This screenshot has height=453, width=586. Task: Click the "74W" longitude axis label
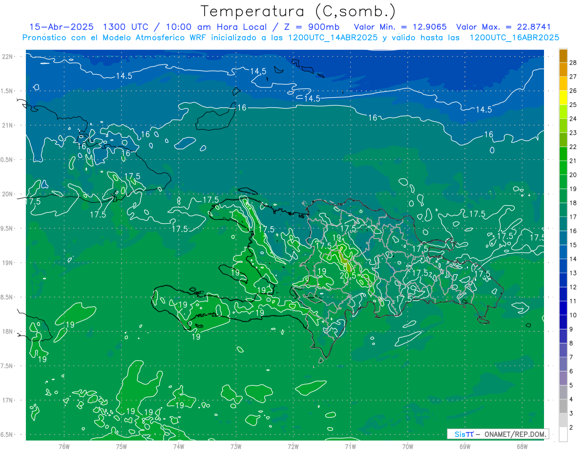178,446
